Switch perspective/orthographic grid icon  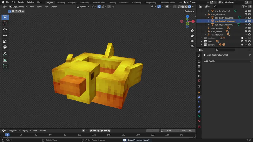(x=192, y=46)
